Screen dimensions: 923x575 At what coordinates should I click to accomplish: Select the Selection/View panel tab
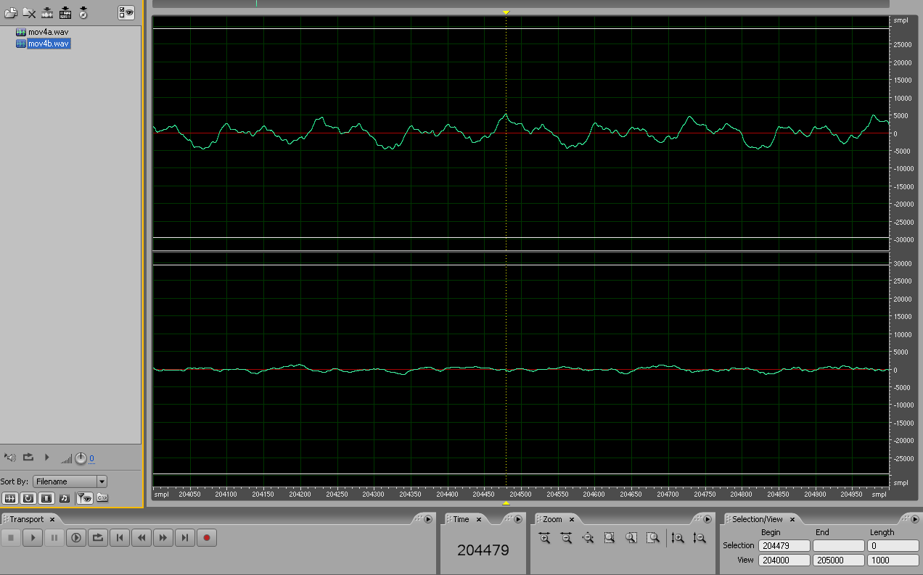tap(757, 519)
